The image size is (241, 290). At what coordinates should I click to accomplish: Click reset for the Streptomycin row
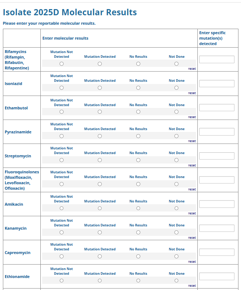click(192, 165)
